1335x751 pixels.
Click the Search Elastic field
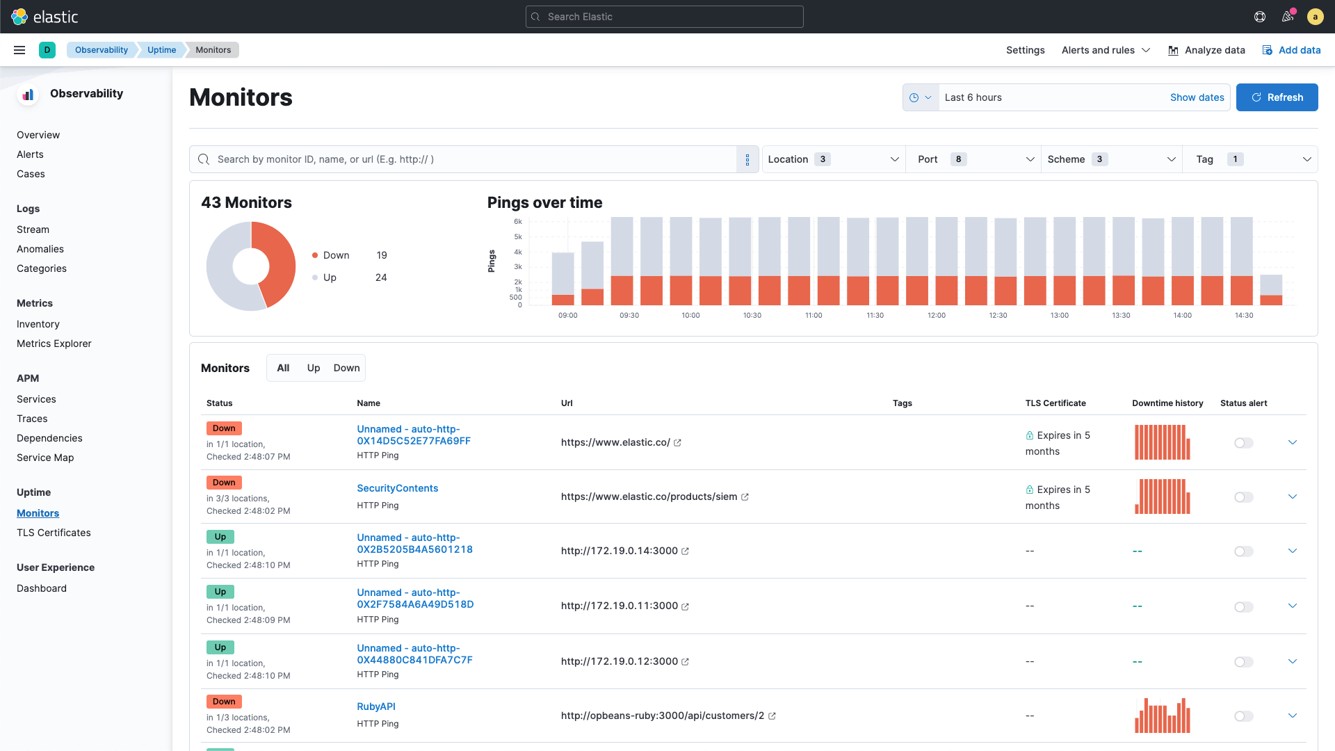(x=664, y=17)
